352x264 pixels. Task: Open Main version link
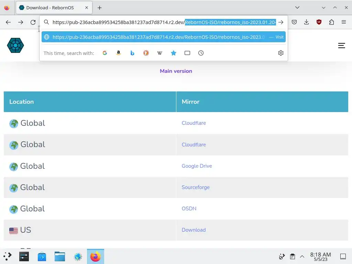[176, 71]
